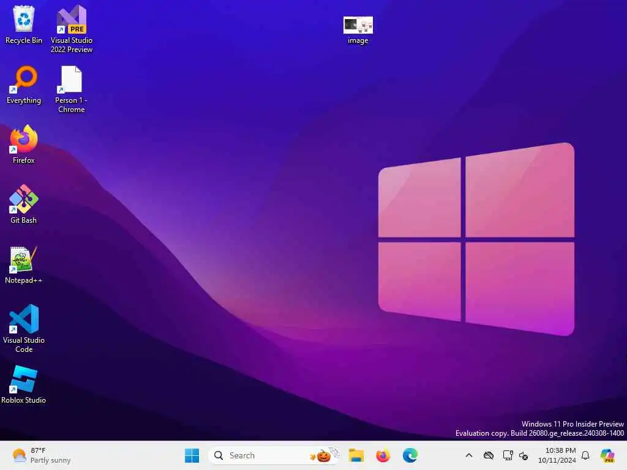The image size is (627, 470).
Task: Select the Visual Studio 2022 Preview shortcut
Action: point(72,29)
